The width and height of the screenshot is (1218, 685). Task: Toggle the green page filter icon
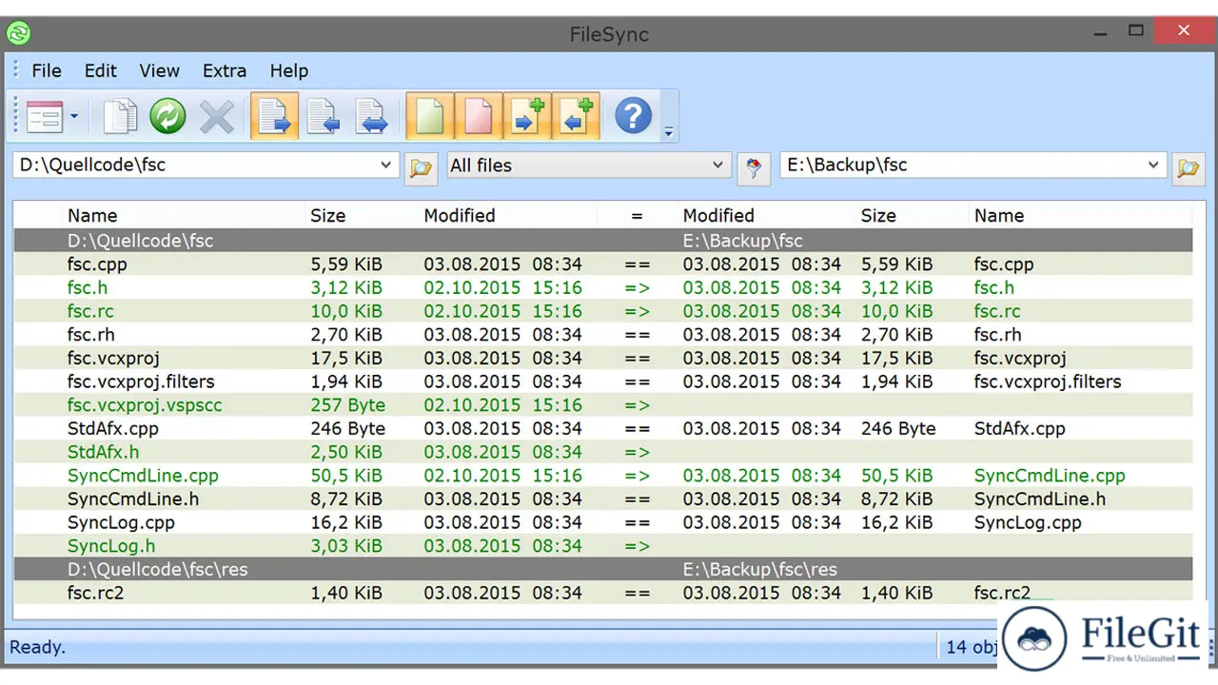click(x=430, y=116)
